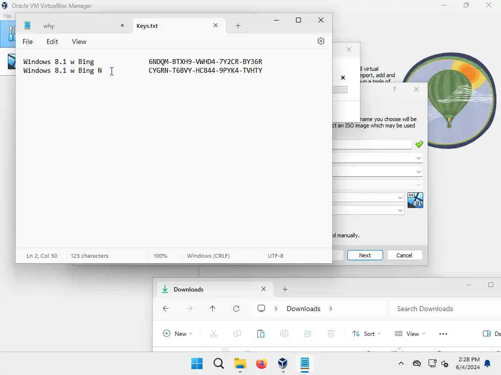Click the 100% zoom status entry
The image size is (501, 375).
(x=160, y=256)
